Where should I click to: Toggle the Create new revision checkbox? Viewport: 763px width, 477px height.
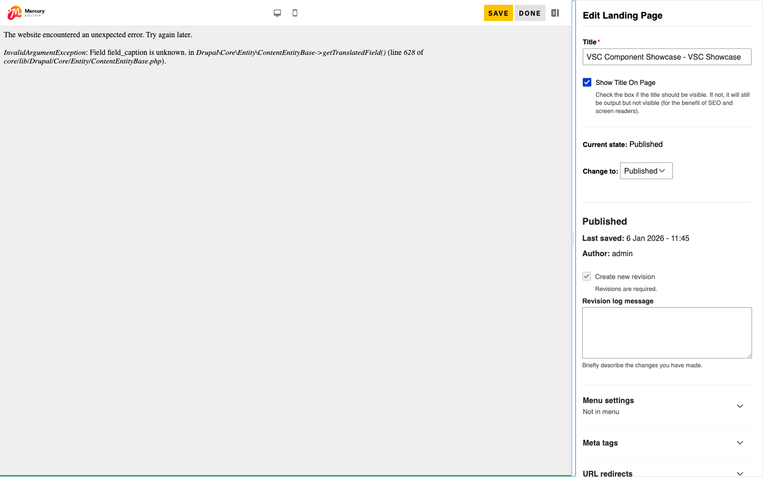587,277
